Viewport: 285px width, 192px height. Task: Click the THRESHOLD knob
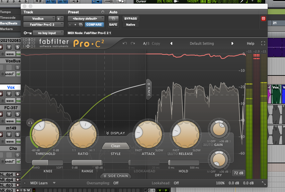(x=45, y=134)
